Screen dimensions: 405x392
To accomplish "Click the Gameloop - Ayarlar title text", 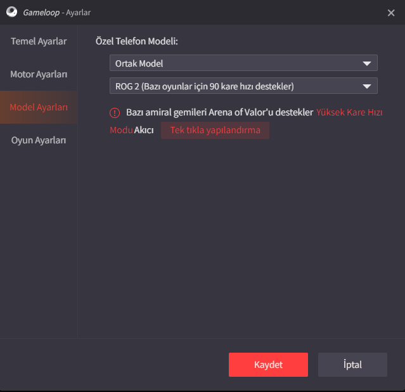I will [x=57, y=13].
